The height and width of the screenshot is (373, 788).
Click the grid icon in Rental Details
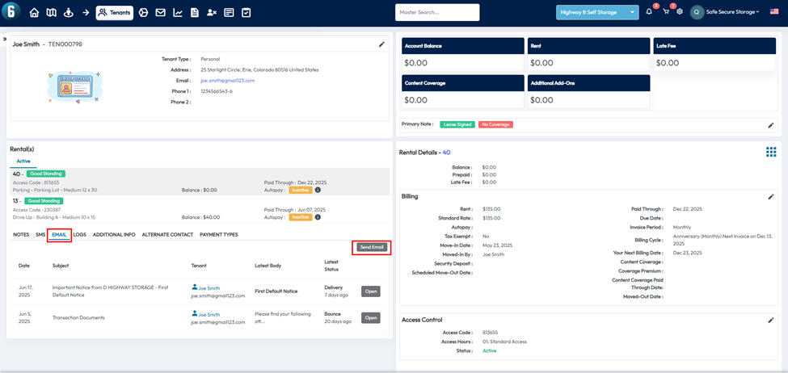pos(770,152)
